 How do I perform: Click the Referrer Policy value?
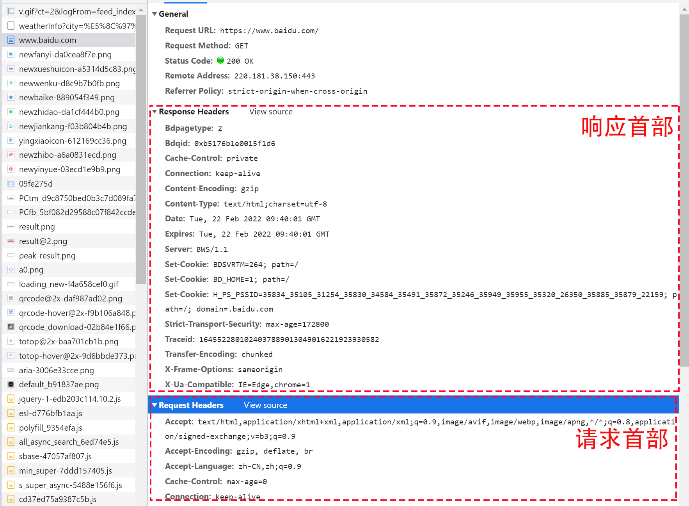point(298,91)
